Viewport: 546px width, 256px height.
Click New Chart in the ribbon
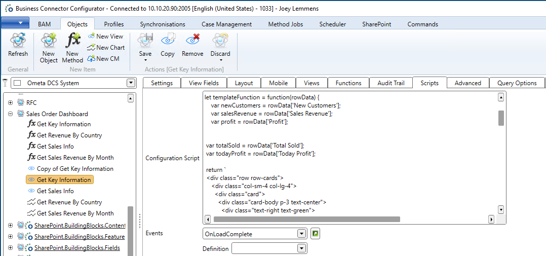[106, 47]
